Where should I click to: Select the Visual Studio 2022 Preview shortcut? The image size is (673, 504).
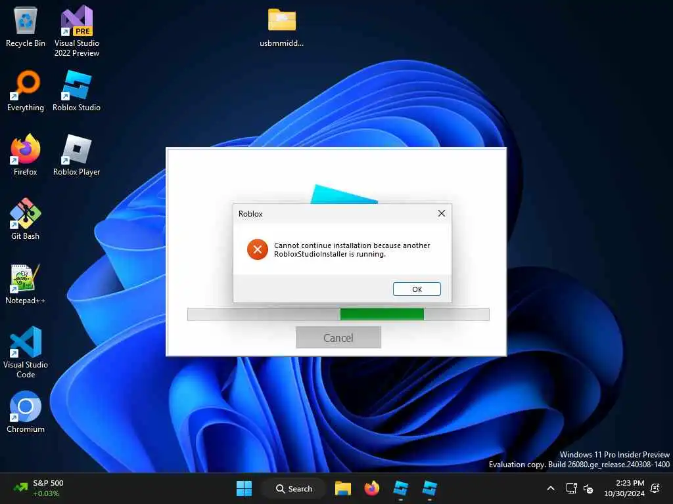coord(77,31)
